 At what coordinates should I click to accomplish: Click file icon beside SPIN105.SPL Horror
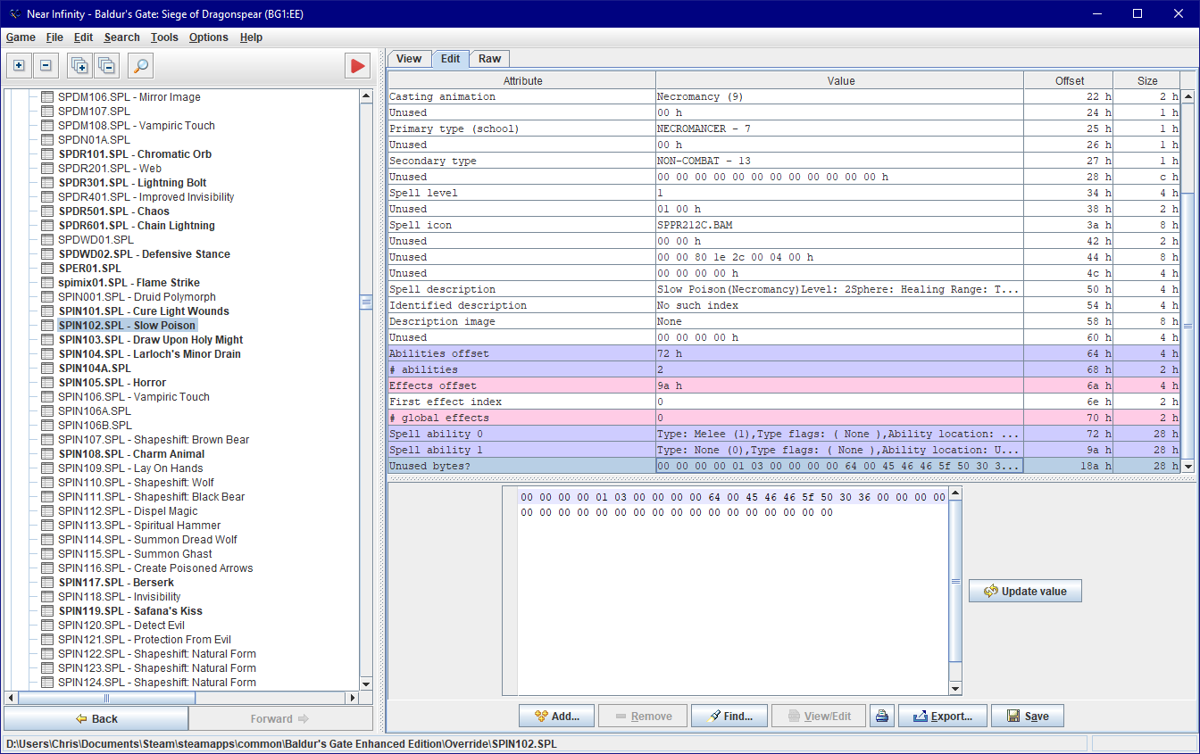point(48,383)
